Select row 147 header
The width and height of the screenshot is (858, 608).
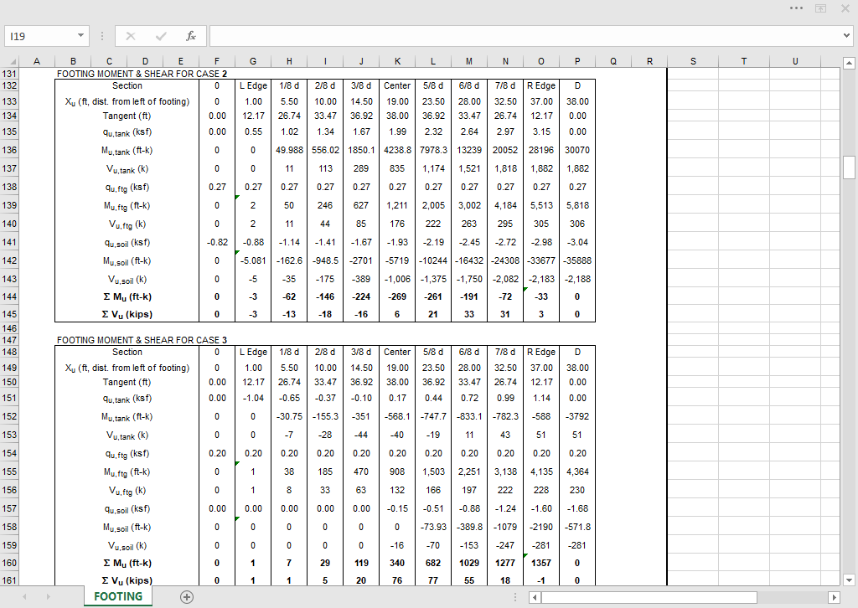click(9, 340)
